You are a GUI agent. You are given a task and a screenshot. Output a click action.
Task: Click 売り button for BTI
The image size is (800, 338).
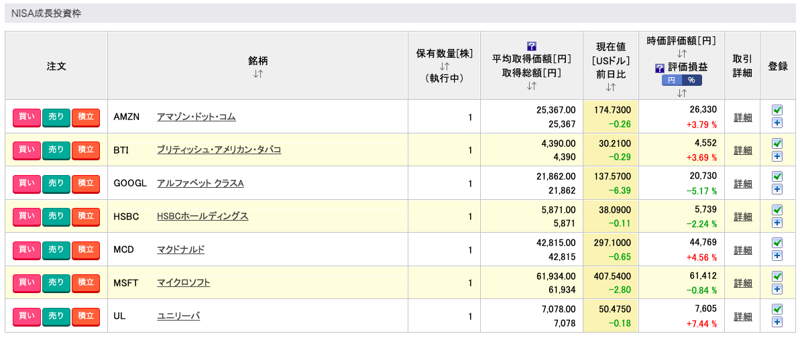tap(56, 150)
